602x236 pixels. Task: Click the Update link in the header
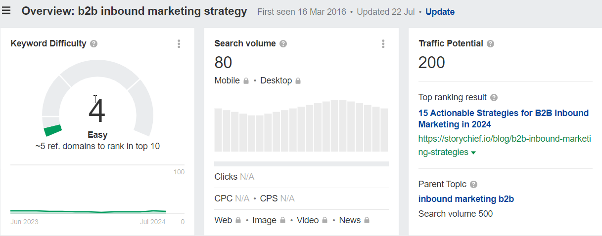pos(440,12)
